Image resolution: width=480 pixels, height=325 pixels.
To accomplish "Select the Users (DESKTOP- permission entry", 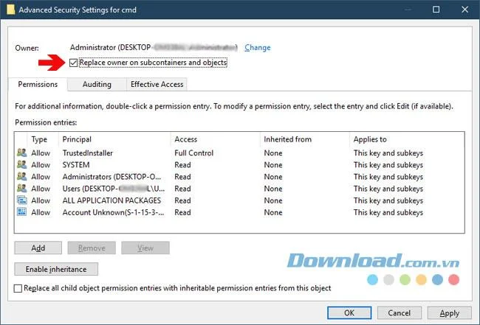I will (239, 189).
